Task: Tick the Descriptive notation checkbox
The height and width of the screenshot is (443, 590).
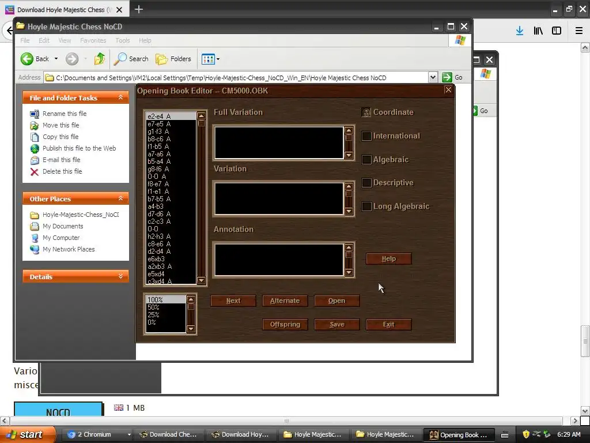Action: pos(366,183)
